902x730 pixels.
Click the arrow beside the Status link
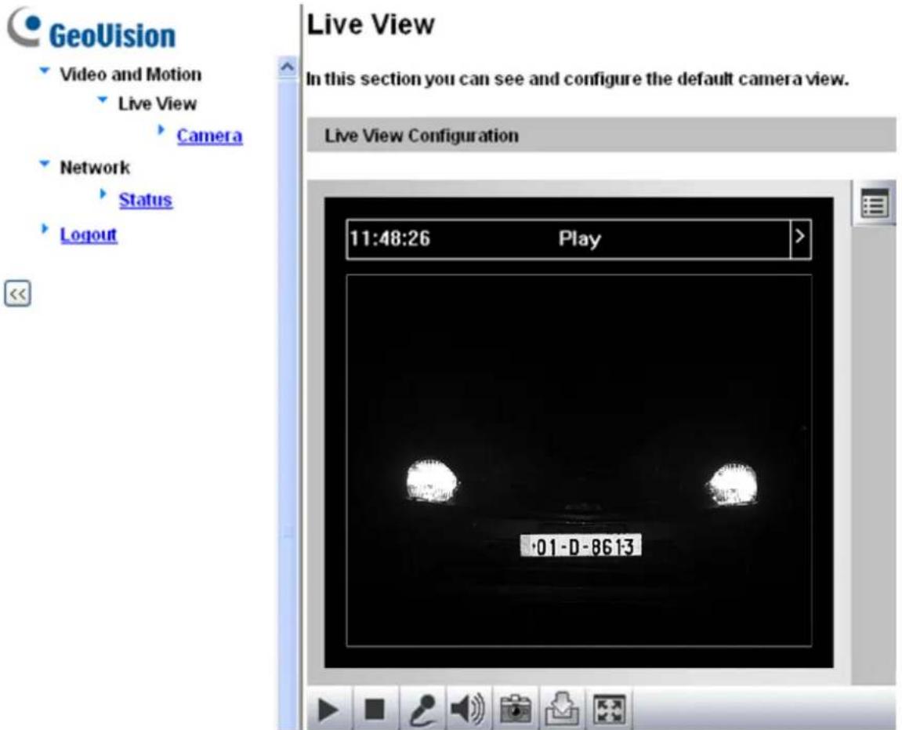pos(103,194)
